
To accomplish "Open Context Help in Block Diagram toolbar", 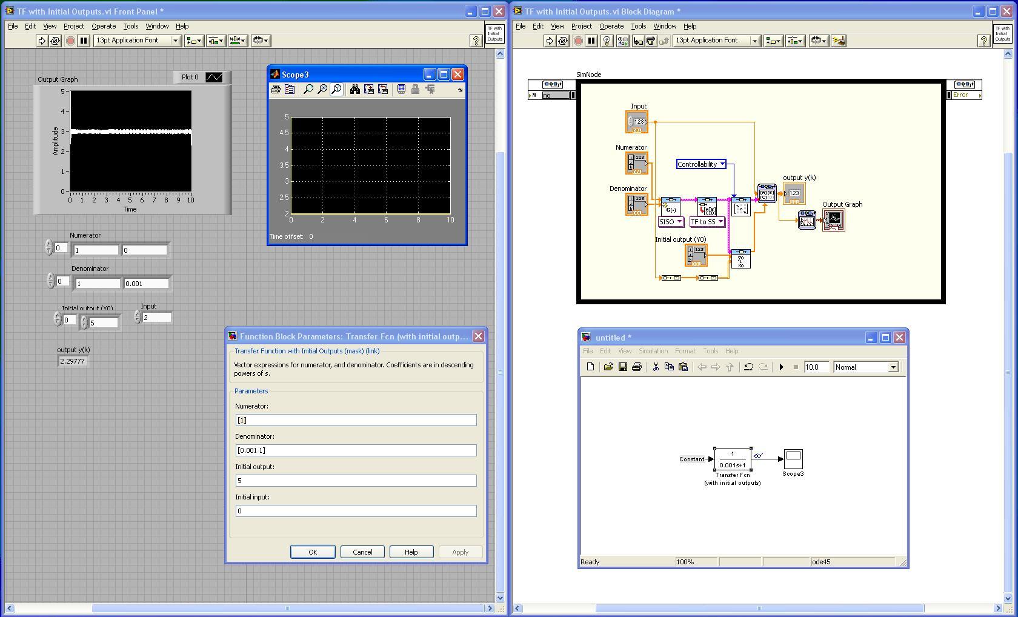I will [983, 41].
